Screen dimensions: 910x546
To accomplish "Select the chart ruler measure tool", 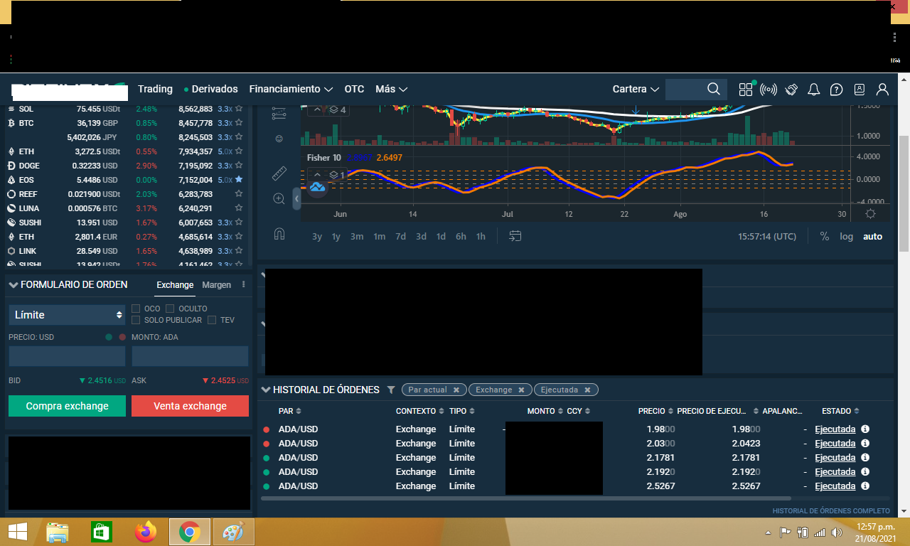I will point(279,173).
